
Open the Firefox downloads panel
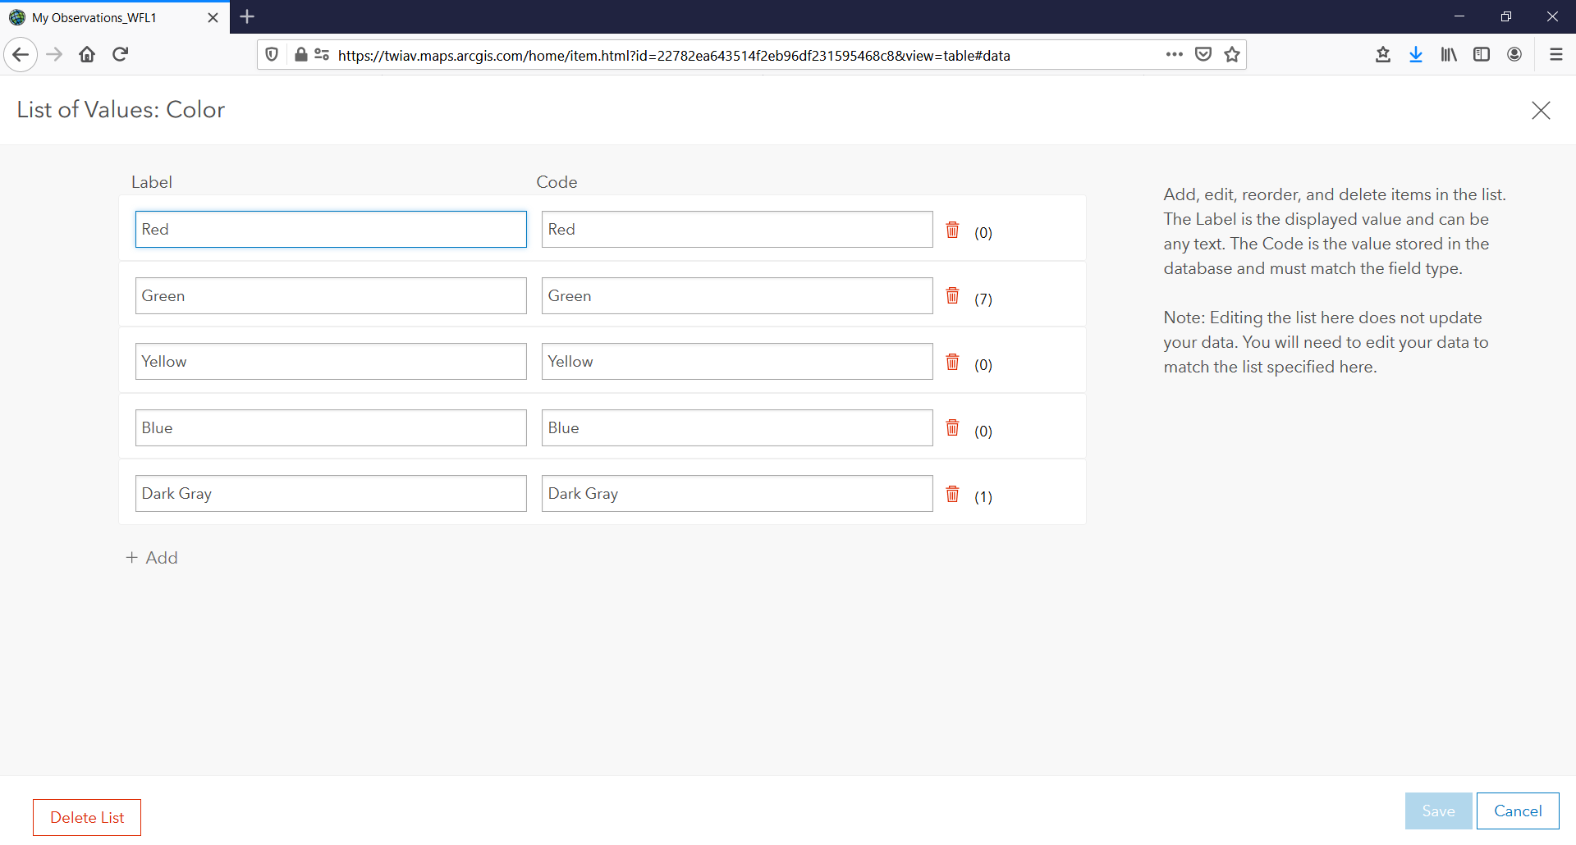point(1415,54)
